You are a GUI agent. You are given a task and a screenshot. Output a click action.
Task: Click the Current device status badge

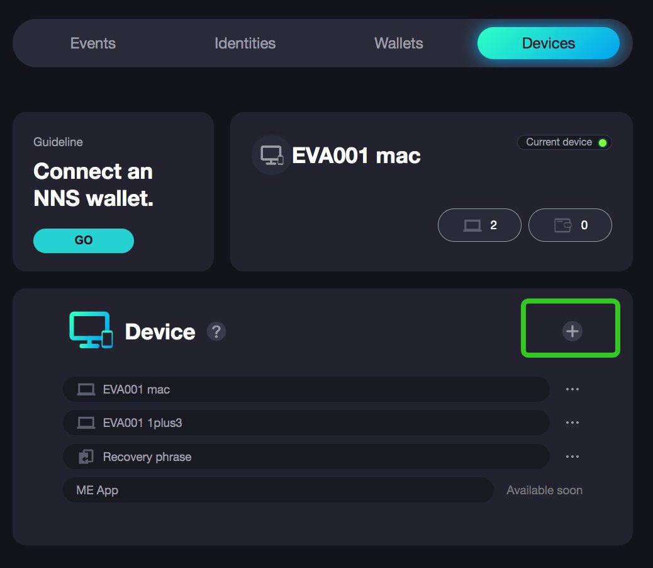[x=564, y=142]
